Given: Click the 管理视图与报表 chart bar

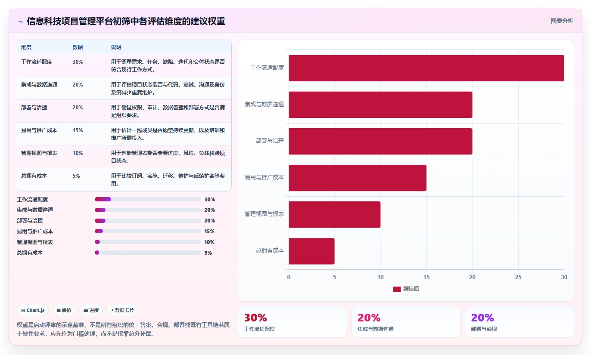Looking at the screenshot, I should 335,214.
